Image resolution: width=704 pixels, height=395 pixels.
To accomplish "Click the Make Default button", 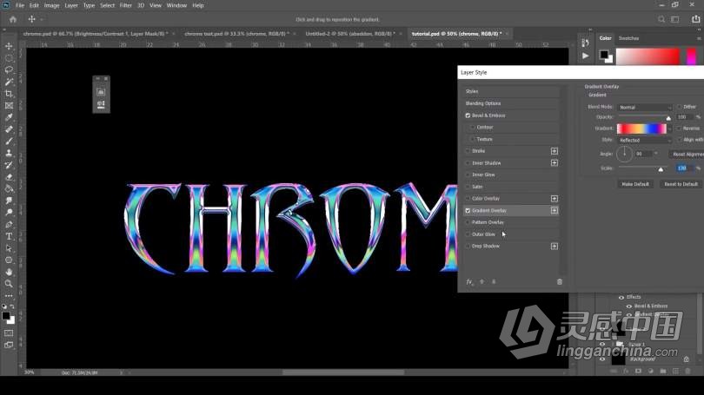I will pos(634,184).
